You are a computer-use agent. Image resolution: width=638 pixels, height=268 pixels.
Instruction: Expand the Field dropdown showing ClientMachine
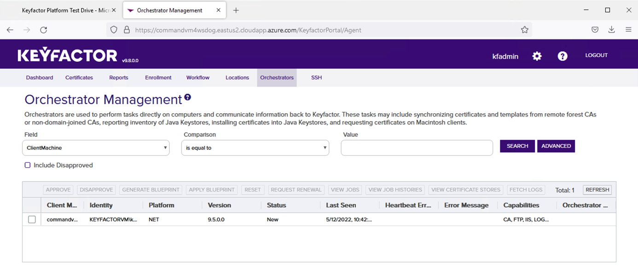click(x=96, y=148)
